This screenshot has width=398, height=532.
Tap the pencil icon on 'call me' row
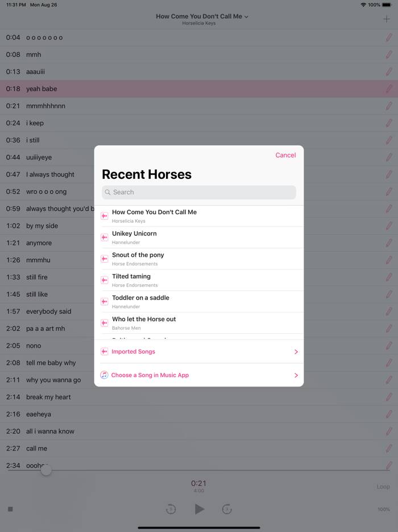click(389, 448)
